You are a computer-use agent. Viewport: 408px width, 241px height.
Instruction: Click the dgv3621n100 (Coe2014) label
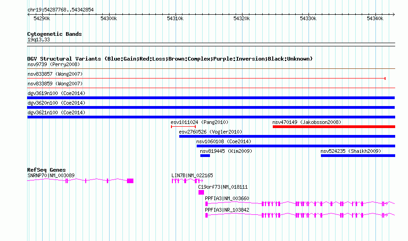click(56, 112)
